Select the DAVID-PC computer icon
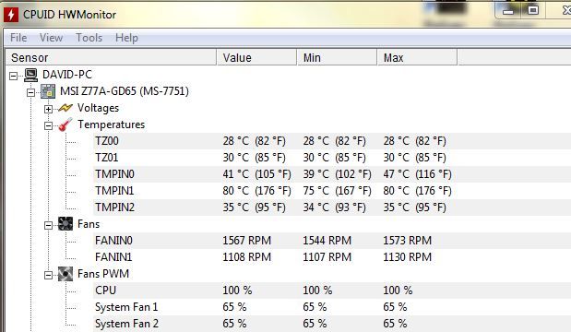Viewport: 571px width, 332px height. click(31, 75)
